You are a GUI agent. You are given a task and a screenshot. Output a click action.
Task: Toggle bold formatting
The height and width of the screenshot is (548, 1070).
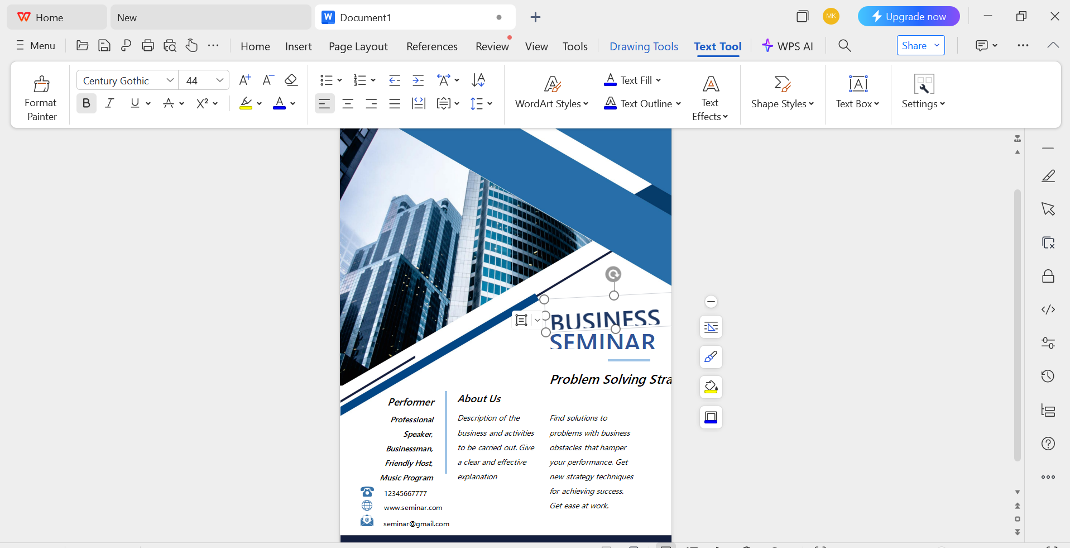(86, 103)
